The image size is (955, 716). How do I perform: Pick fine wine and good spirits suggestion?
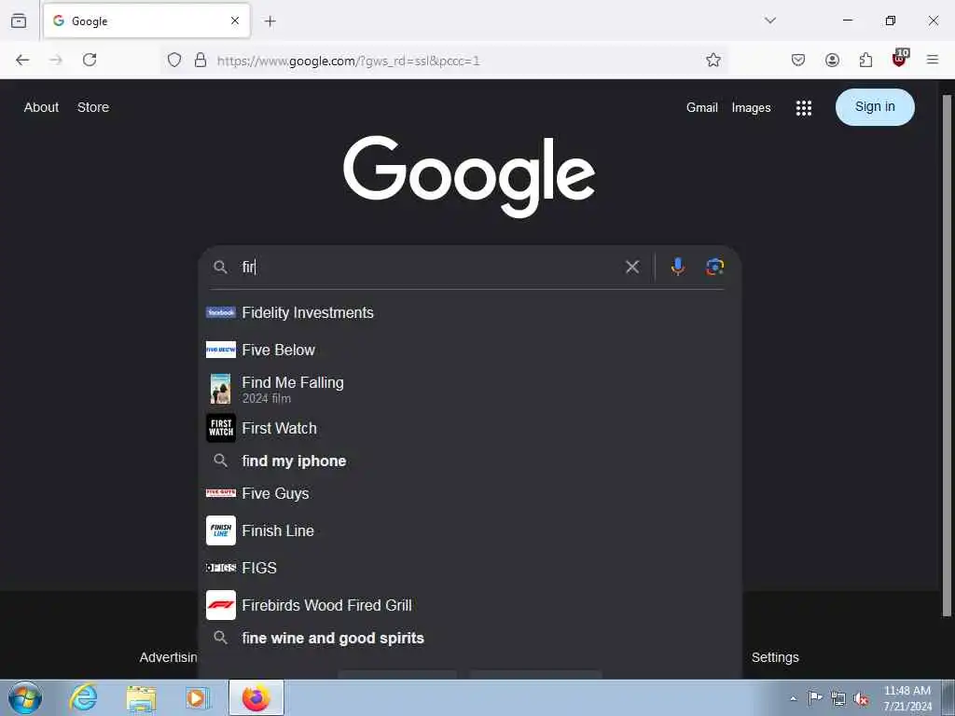point(469,638)
